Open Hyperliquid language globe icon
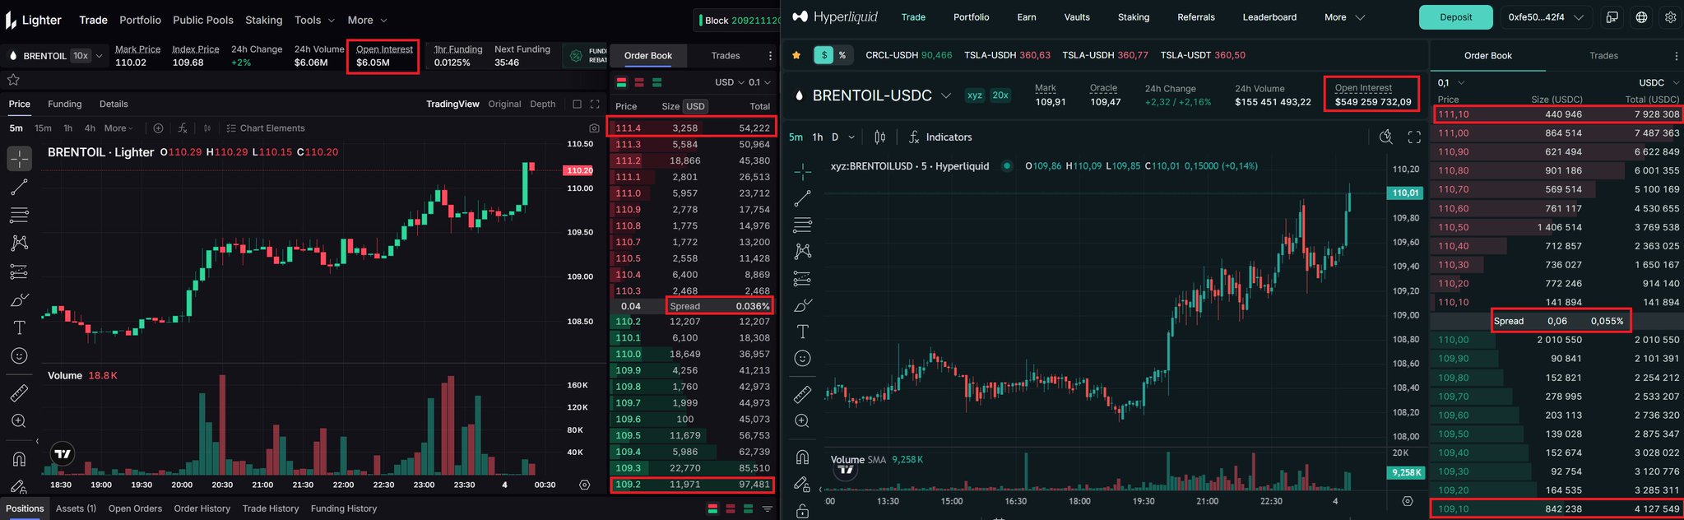The height and width of the screenshot is (520, 1684). 1641,17
